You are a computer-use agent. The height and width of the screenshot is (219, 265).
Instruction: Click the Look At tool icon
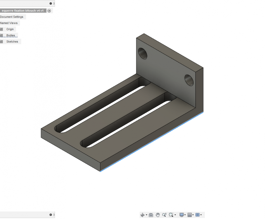point(151,215)
